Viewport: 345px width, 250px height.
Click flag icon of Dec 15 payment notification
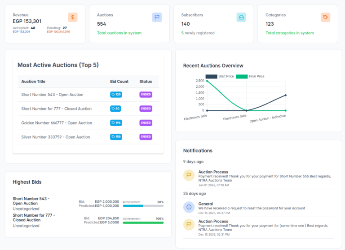[x=189, y=225]
